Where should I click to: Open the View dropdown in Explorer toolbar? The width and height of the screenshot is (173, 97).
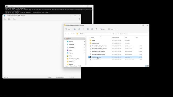coord(111,29)
